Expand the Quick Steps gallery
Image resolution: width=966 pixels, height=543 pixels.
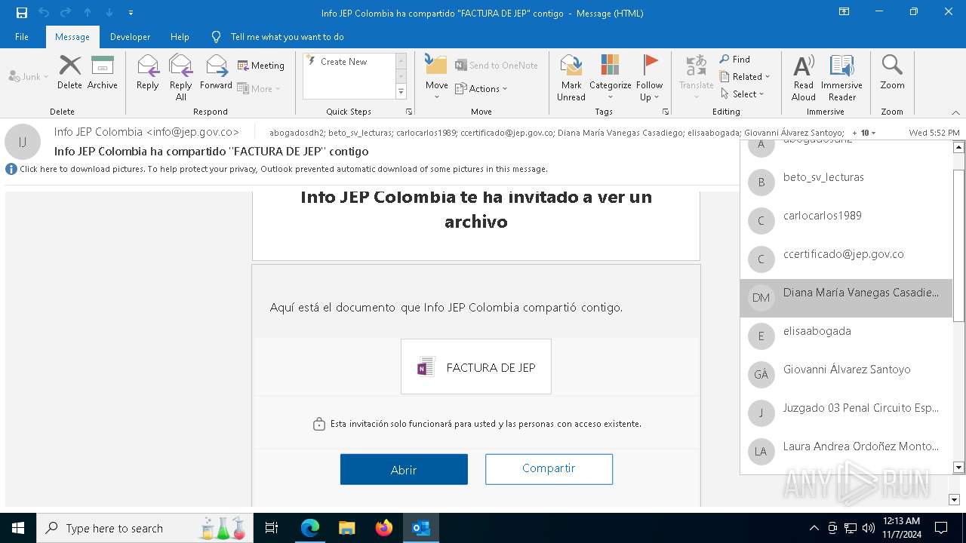(401, 92)
